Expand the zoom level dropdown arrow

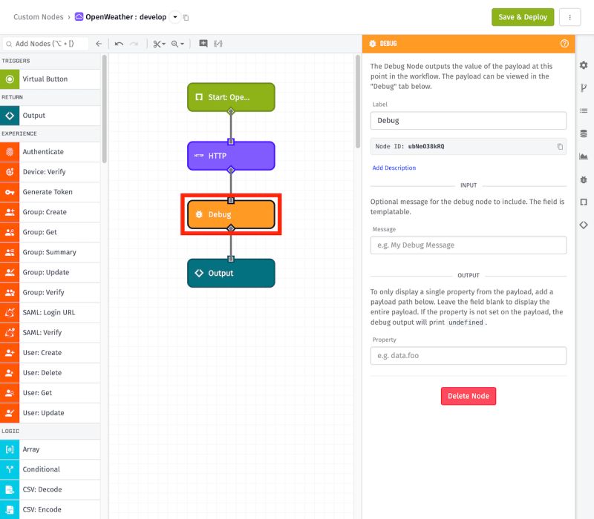(182, 44)
